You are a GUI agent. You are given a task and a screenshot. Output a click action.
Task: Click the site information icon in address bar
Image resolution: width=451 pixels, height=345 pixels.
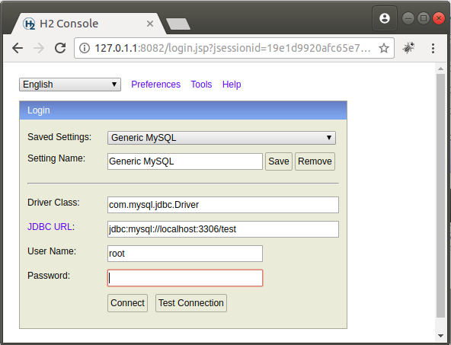(85, 48)
